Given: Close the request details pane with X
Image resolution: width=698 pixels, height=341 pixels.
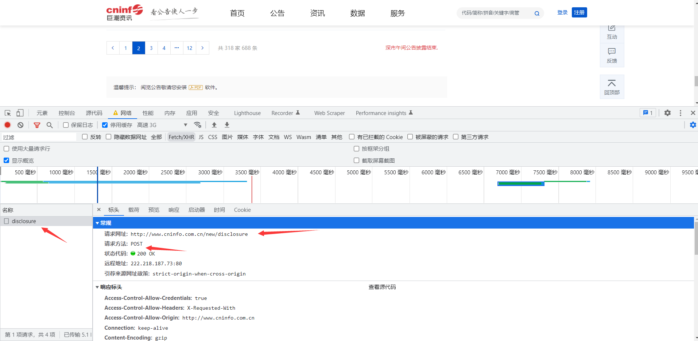Looking at the screenshot, I should point(99,210).
